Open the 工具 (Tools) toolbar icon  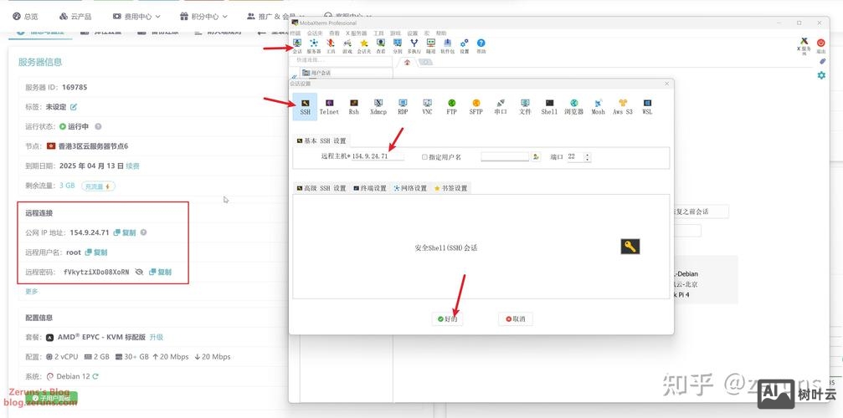[331, 46]
